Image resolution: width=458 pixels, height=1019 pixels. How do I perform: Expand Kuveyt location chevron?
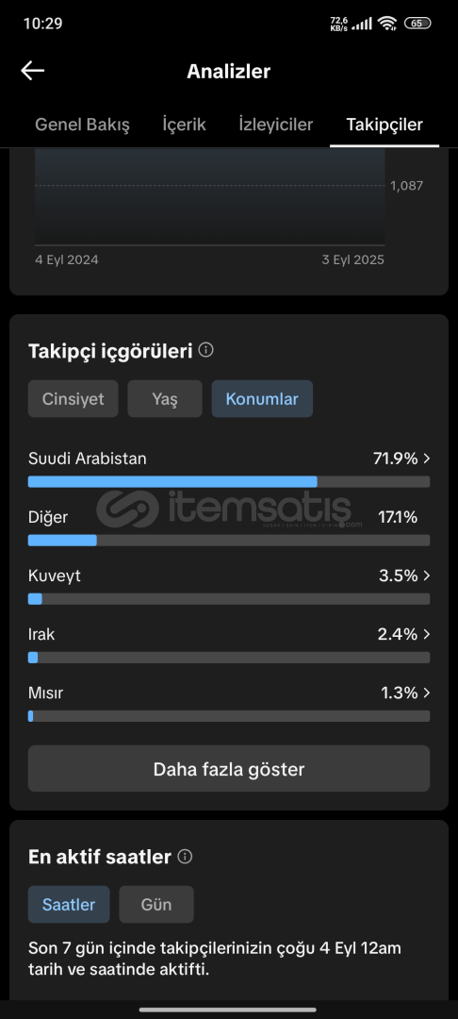426,576
